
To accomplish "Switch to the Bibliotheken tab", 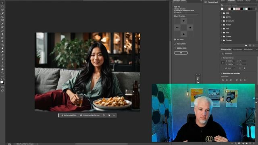I will click(248, 49).
